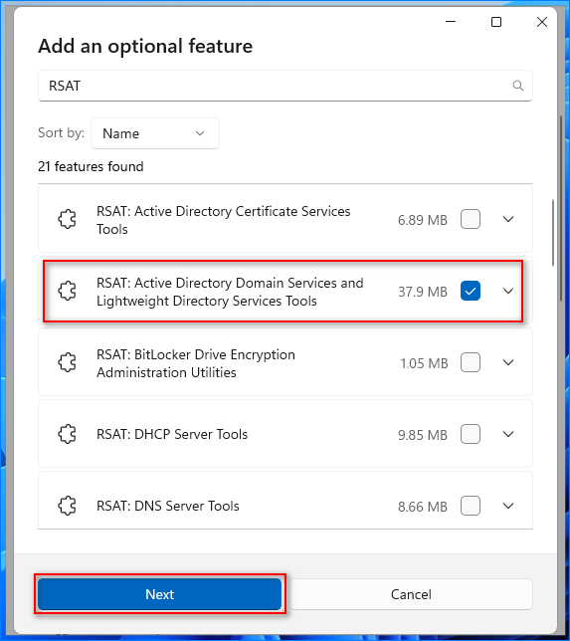570x641 pixels.
Task: Click '6.89 MB' size value
Action: [423, 220]
